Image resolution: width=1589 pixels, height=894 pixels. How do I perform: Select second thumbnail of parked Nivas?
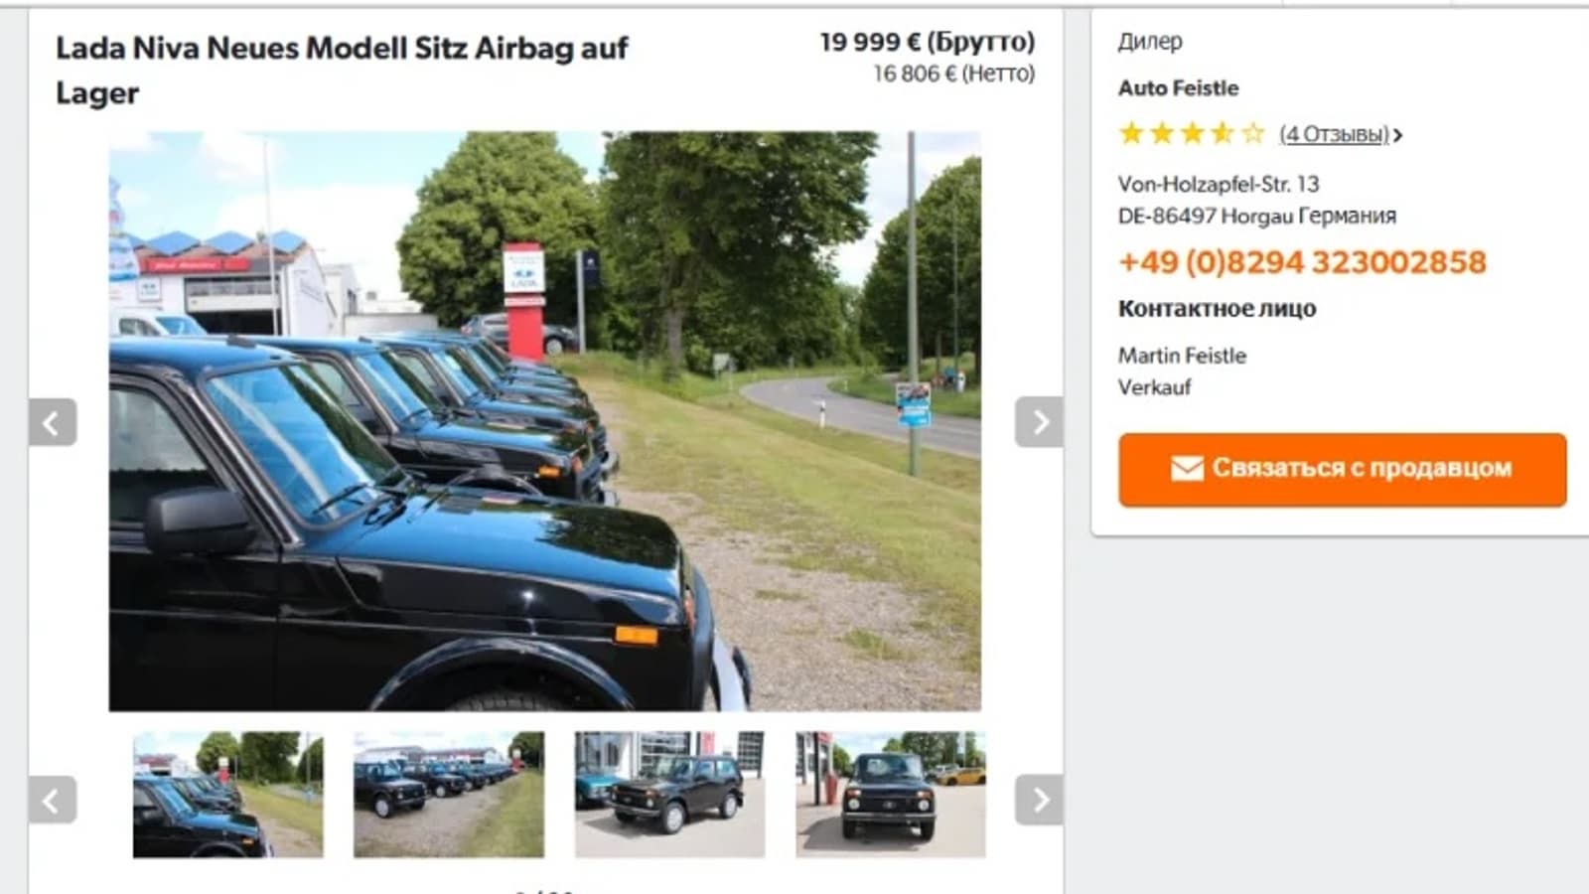[x=449, y=795]
